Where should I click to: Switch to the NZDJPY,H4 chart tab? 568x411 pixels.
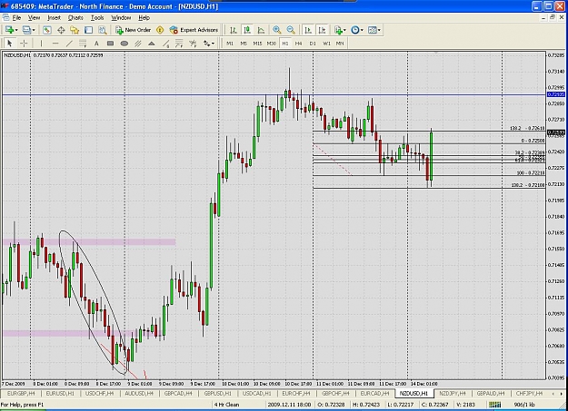pyautogui.click(x=453, y=393)
